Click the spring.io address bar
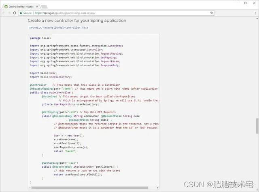Screen dimensions: 259x192 [116, 13]
